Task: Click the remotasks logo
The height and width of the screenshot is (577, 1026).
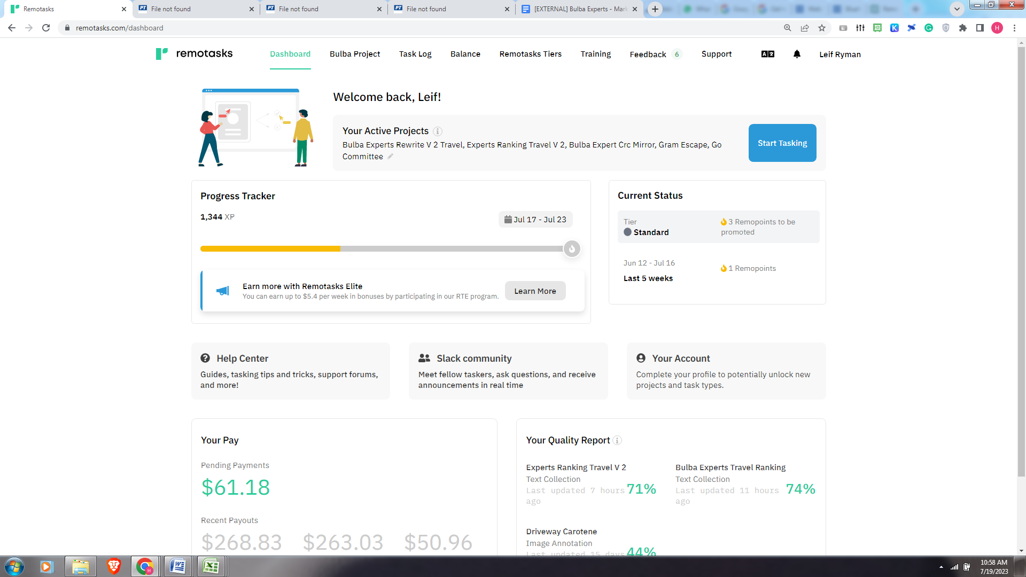Action: click(195, 53)
